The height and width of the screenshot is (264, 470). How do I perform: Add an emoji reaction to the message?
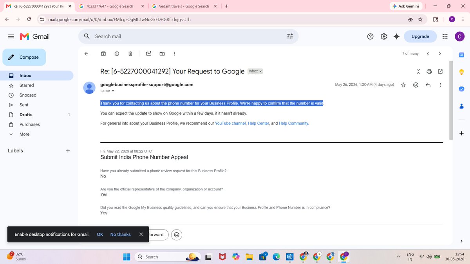(416, 84)
